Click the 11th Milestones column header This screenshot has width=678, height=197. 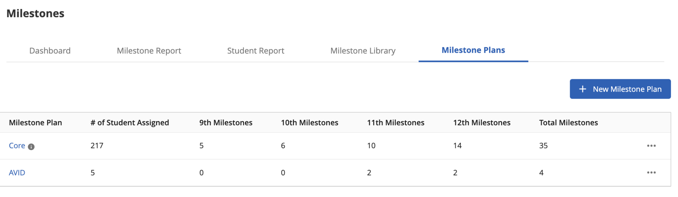tap(396, 122)
